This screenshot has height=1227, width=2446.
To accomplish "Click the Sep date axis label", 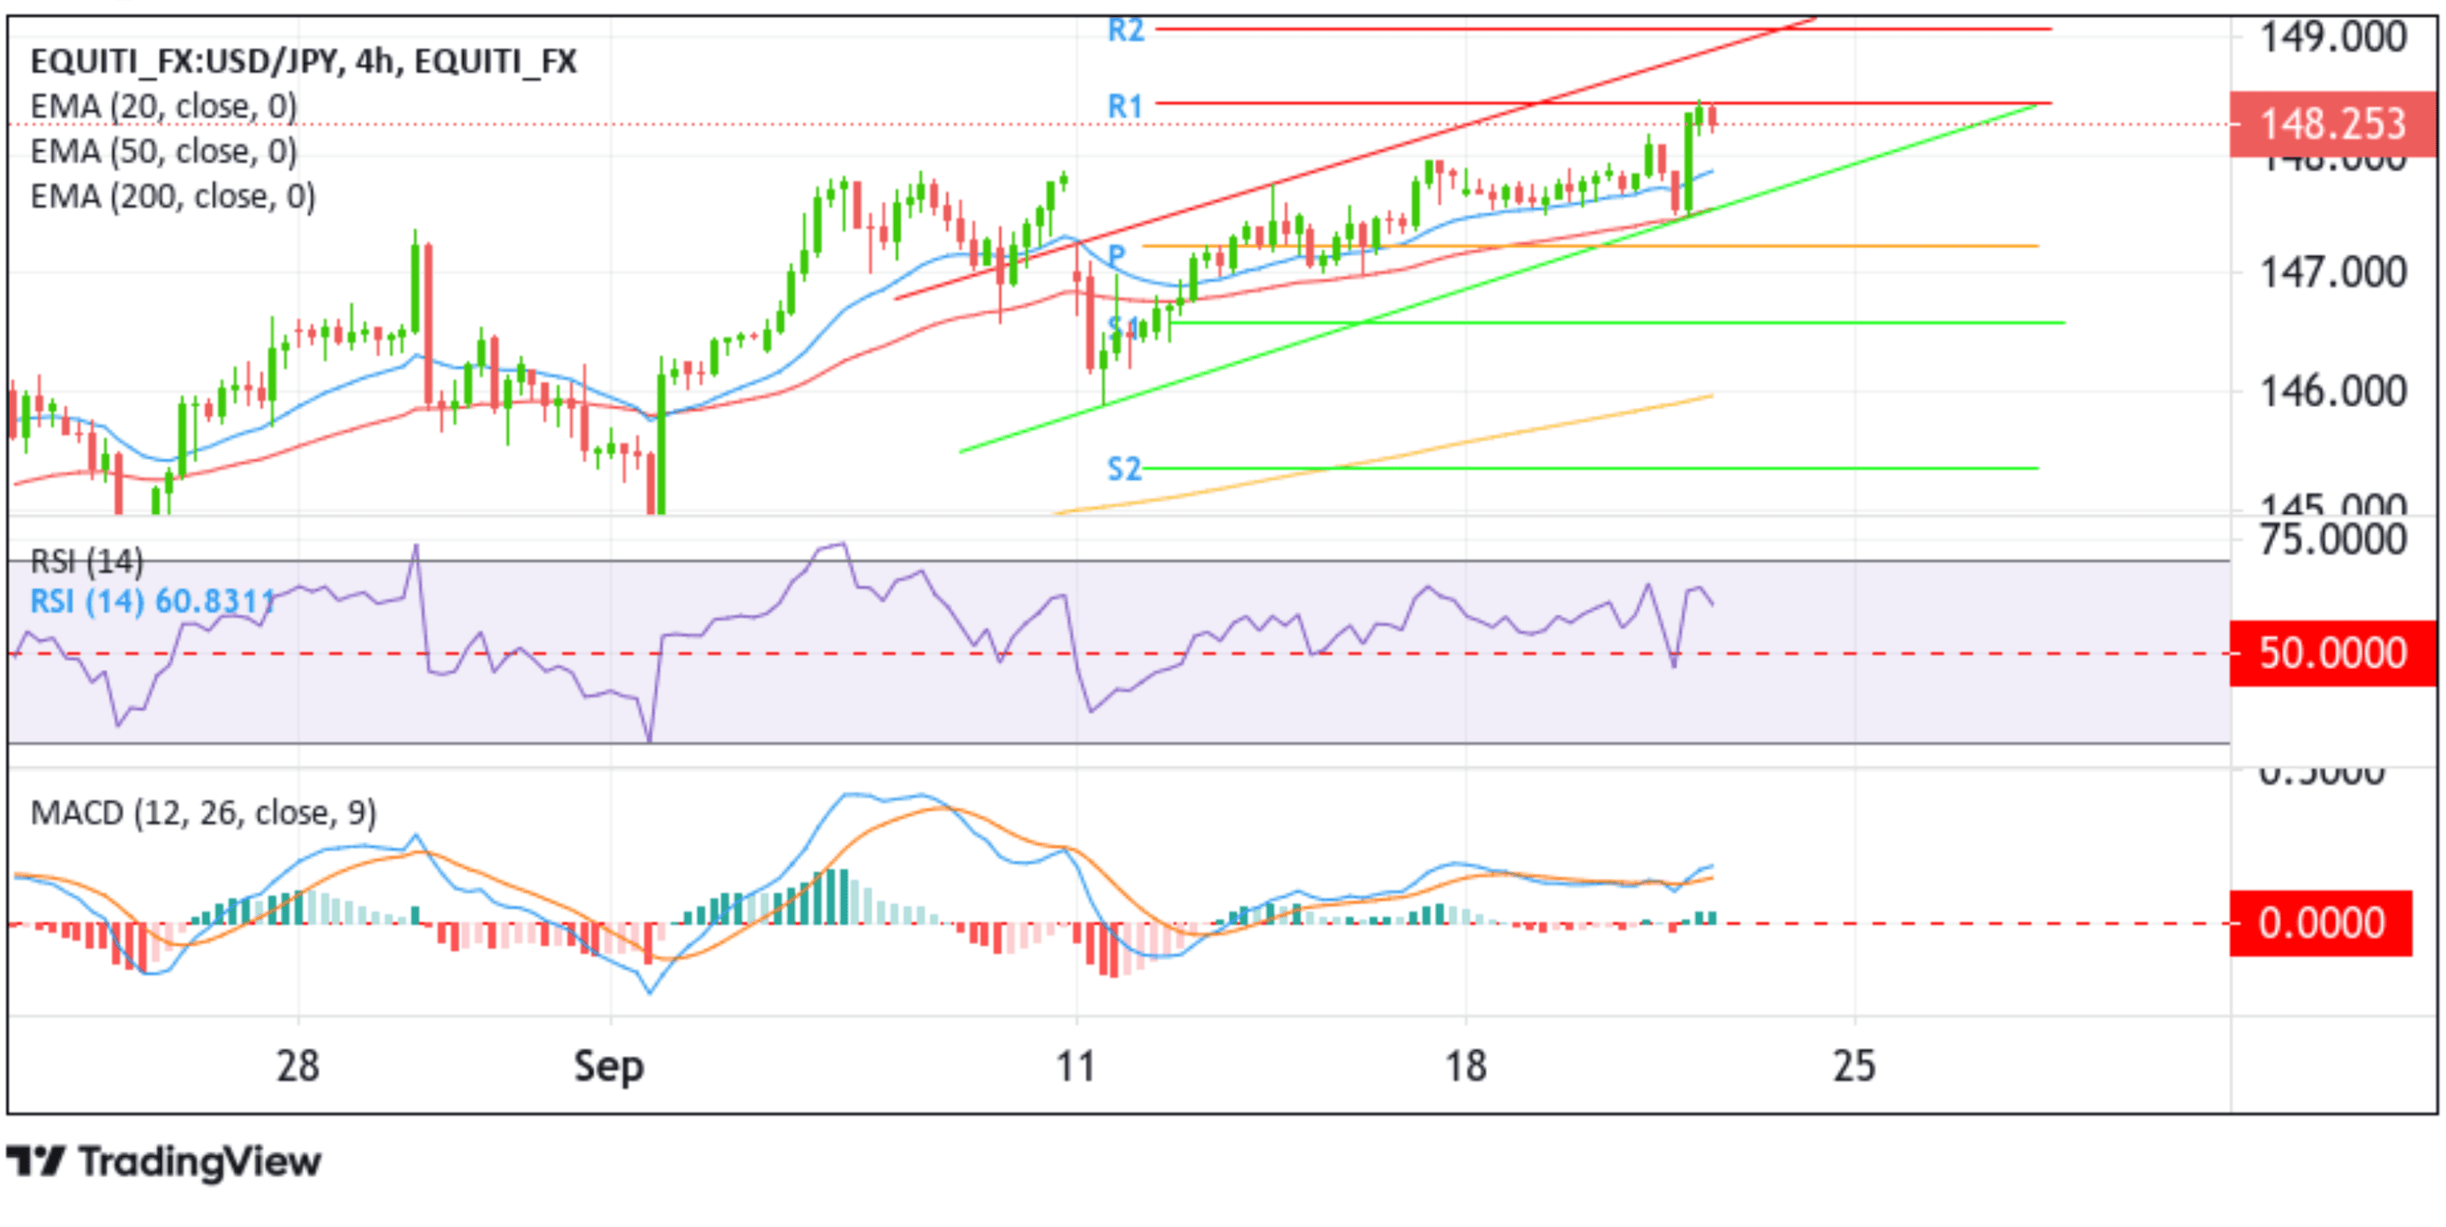I will coord(608,1066).
